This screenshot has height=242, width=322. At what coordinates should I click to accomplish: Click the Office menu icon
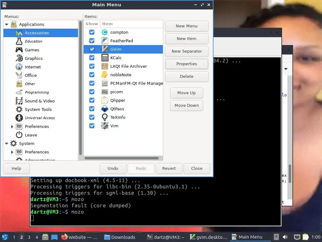[x=19, y=75]
